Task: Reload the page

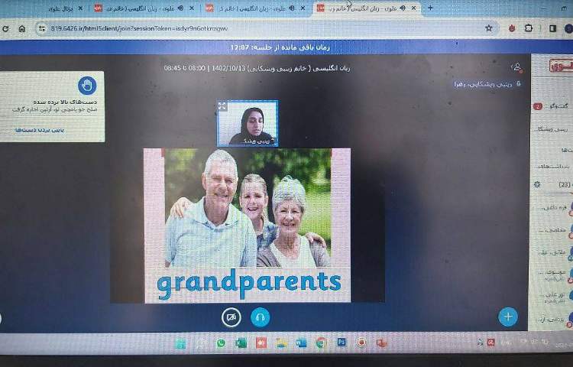Action: [6, 28]
